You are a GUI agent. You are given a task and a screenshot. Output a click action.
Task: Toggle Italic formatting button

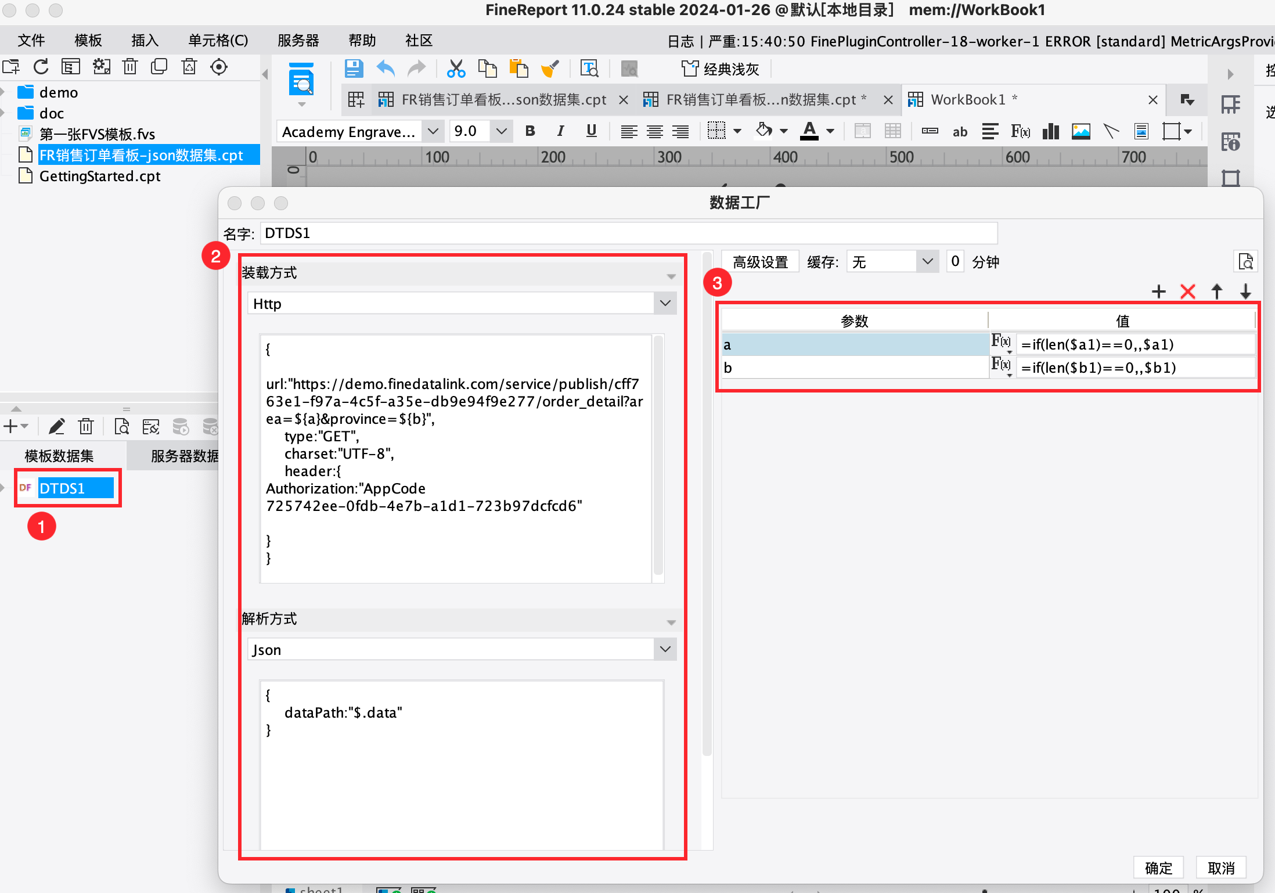(560, 132)
